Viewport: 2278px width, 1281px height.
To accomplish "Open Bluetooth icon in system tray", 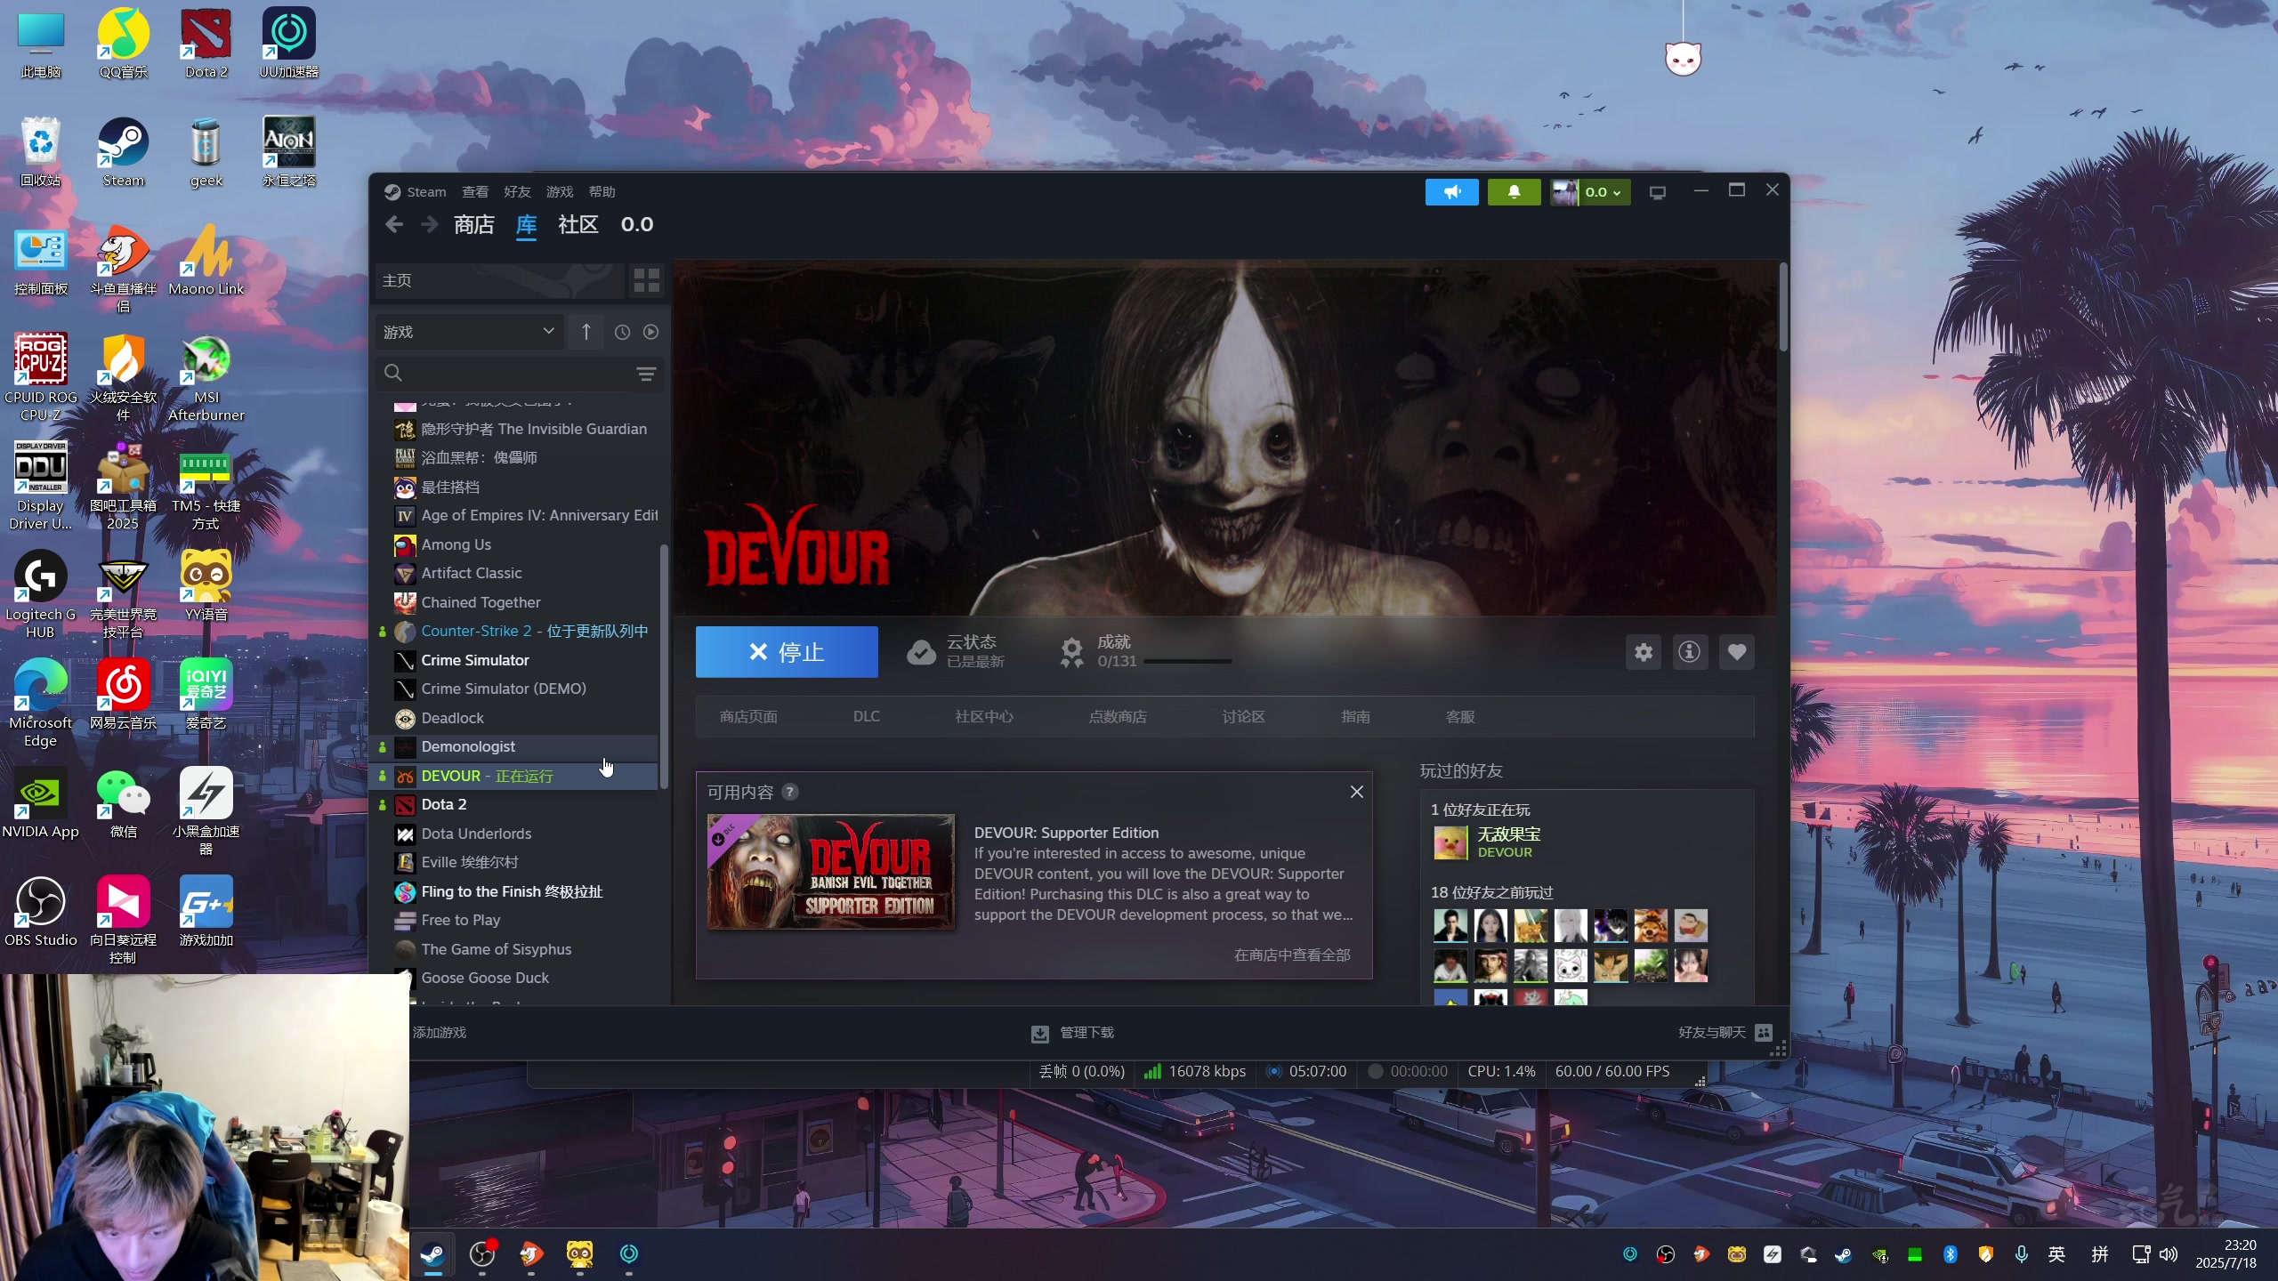I will [1950, 1254].
